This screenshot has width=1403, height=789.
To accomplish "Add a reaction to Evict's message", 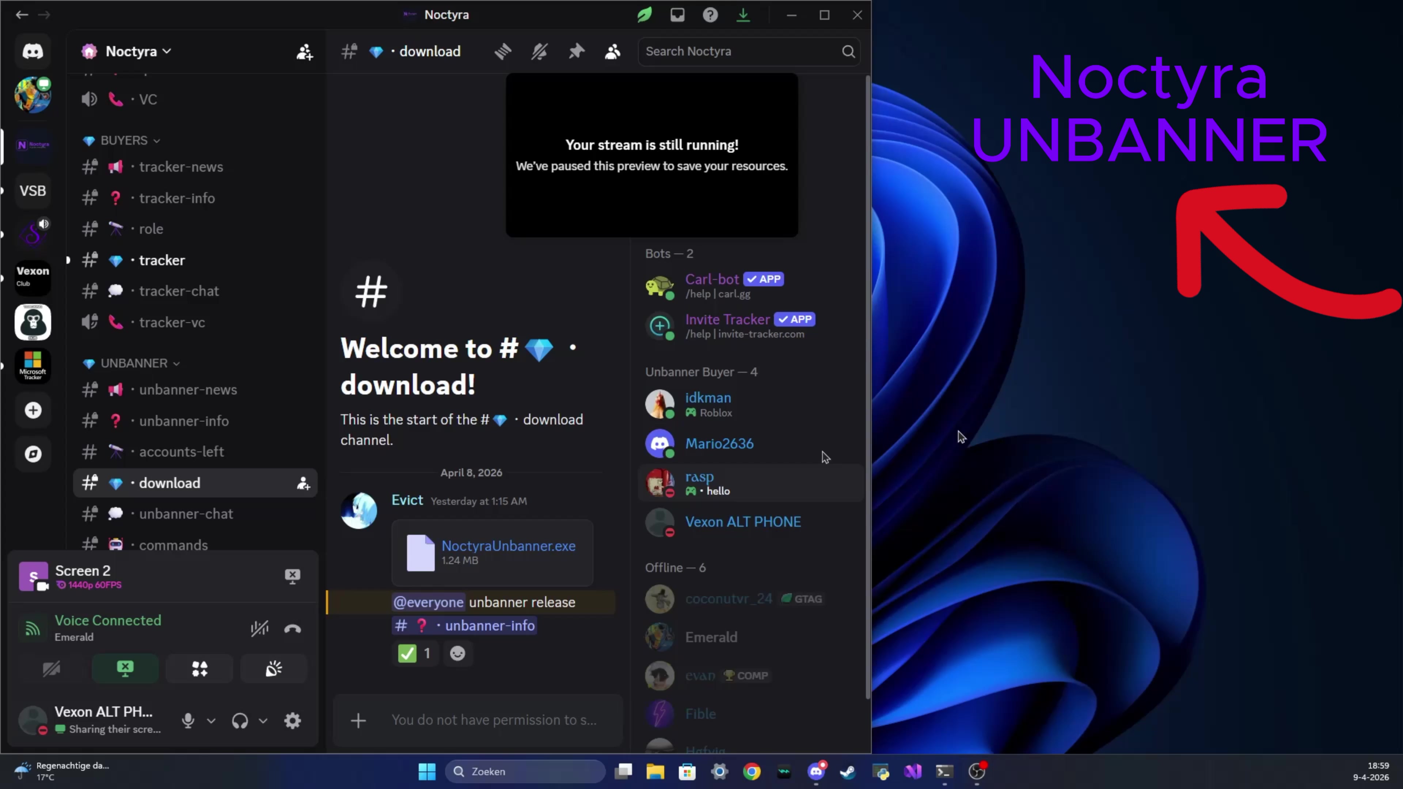I will point(457,653).
